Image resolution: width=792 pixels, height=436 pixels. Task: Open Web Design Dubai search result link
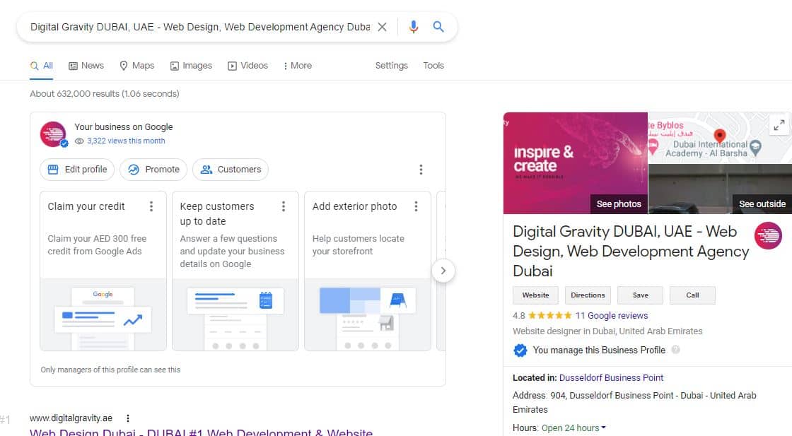coord(201,432)
